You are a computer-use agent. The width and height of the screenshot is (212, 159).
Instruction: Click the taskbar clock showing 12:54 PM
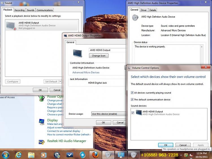(x=202, y=155)
